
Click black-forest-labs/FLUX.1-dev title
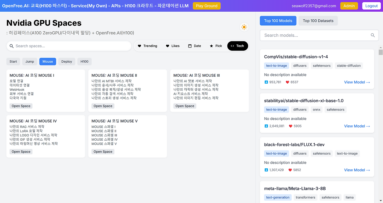coord(294,144)
